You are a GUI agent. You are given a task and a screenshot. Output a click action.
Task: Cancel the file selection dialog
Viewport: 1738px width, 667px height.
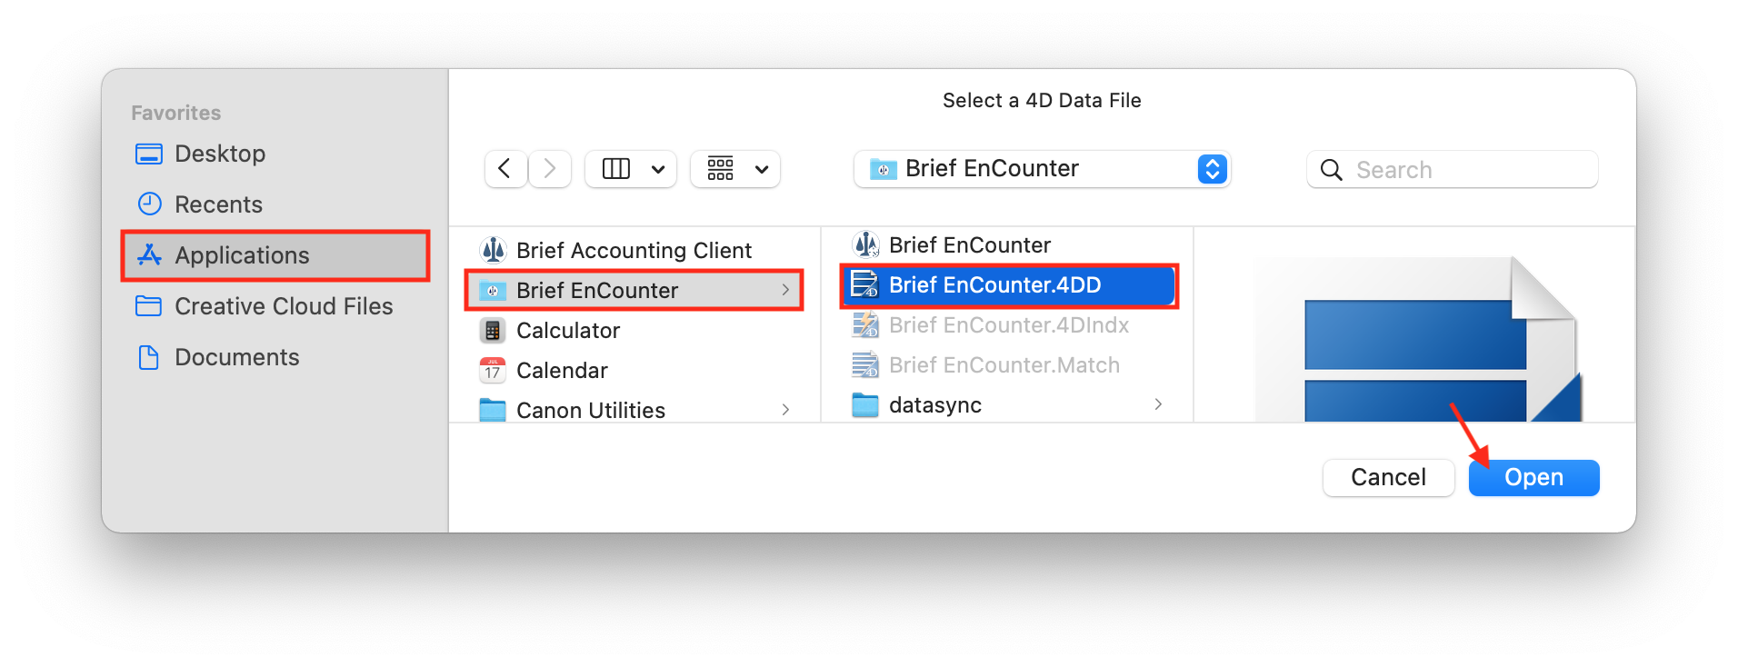tap(1389, 478)
